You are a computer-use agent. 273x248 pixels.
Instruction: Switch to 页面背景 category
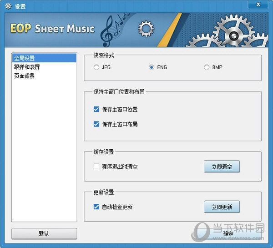(x=44, y=76)
